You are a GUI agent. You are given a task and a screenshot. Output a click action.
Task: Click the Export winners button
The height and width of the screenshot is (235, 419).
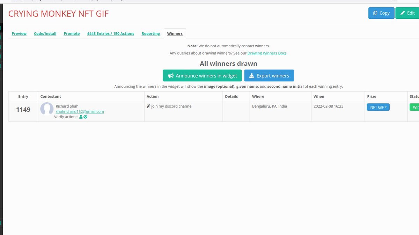point(269,76)
